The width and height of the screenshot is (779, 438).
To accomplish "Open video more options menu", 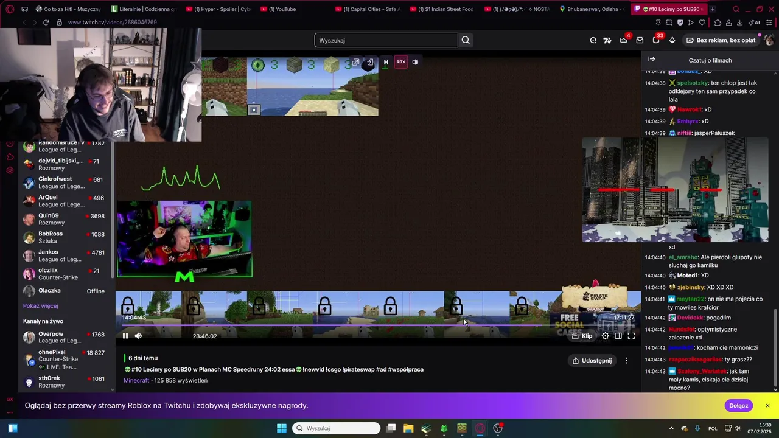I will (x=626, y=361).
